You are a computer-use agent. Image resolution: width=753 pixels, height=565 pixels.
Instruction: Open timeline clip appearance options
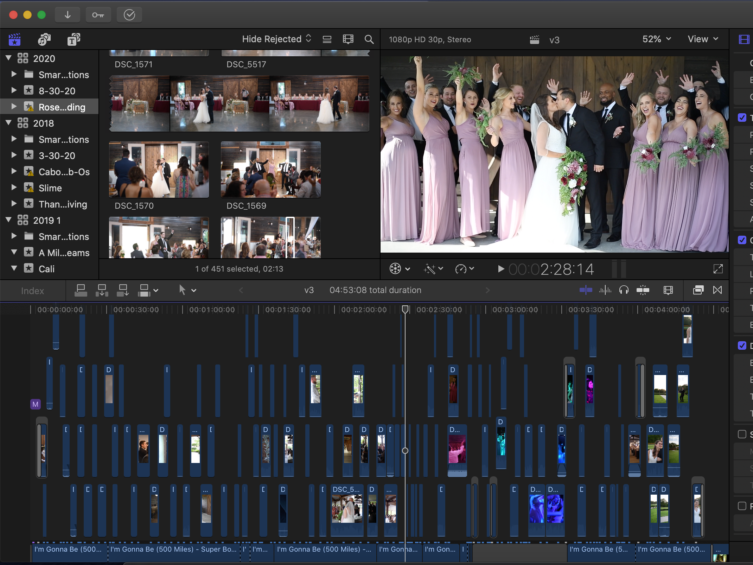click(x=668, y=290)
